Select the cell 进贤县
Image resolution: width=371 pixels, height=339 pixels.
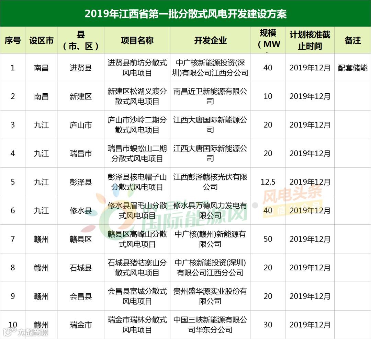81,68
